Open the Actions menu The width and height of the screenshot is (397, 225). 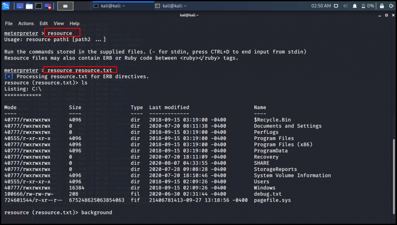(26, 23)
